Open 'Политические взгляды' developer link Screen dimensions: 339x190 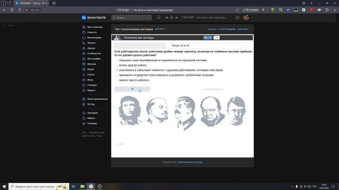(190, 162)
